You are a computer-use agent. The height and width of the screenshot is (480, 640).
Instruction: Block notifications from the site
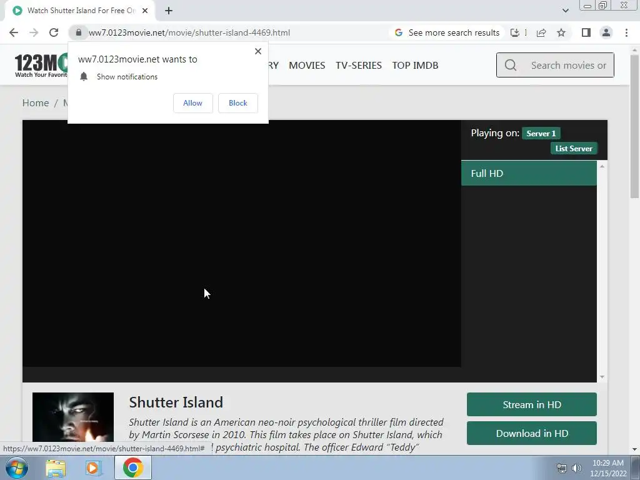[x=238, y=103]
